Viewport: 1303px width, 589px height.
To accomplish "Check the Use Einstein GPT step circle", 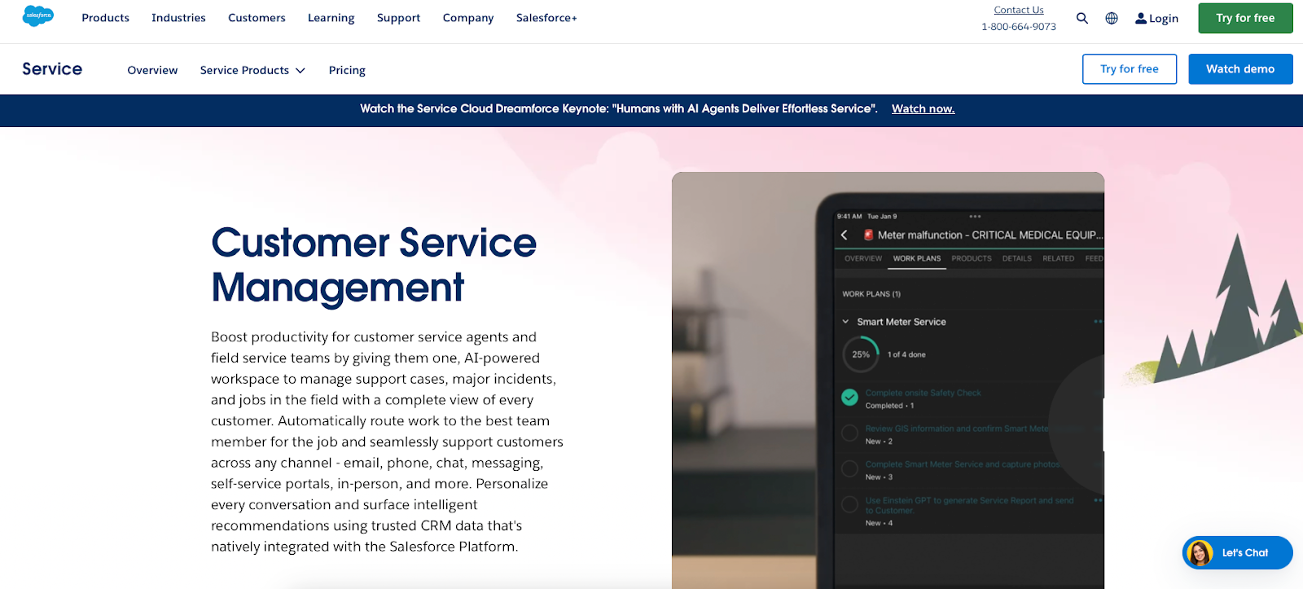I will (x=849, y=505).
